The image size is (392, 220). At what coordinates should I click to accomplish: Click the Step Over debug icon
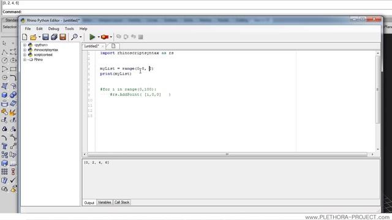click(126, 37)
